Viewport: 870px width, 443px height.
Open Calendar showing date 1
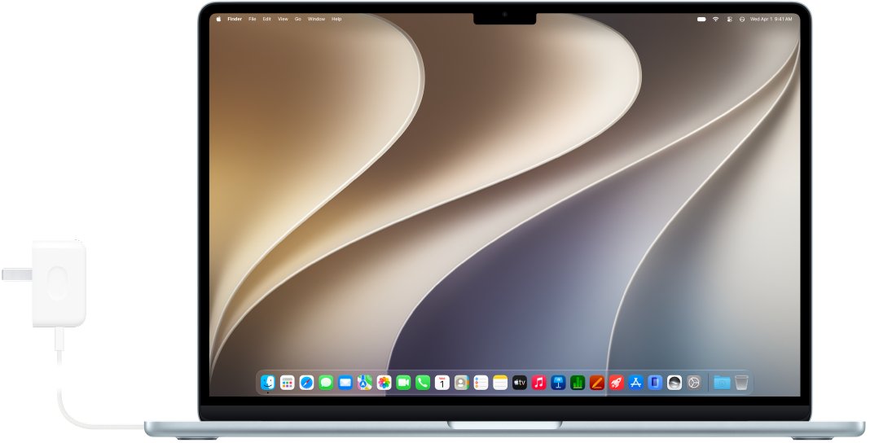[442, 383]
